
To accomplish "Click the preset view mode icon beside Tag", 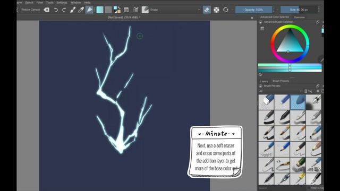I will 318,91.
